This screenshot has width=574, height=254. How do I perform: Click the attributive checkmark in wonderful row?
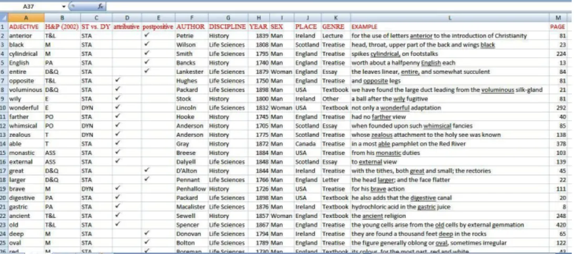point(118,107)
